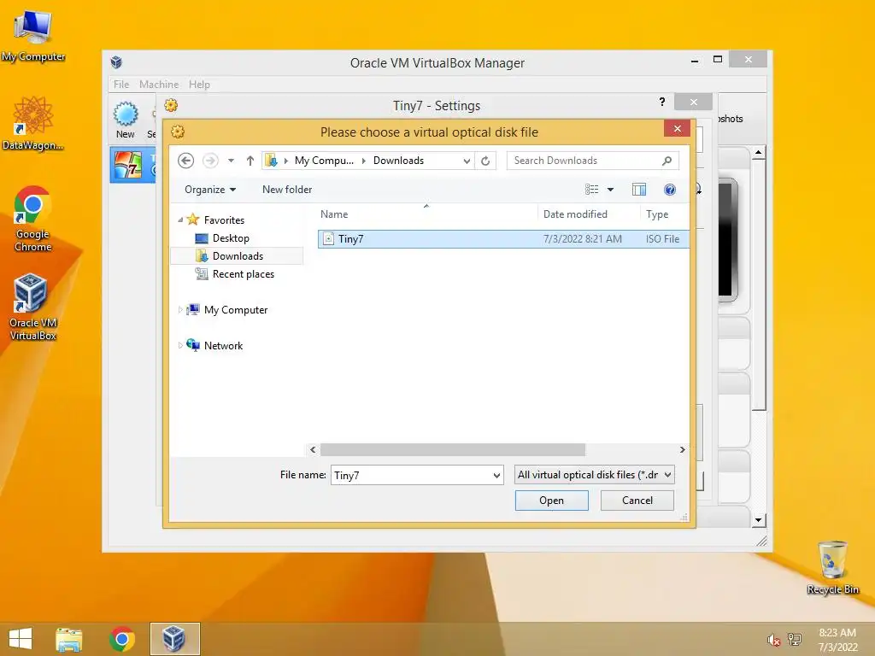Click the New VM toolbar icon
The width and height of the screenshot is (875, 656).
(x=126, y=120)
